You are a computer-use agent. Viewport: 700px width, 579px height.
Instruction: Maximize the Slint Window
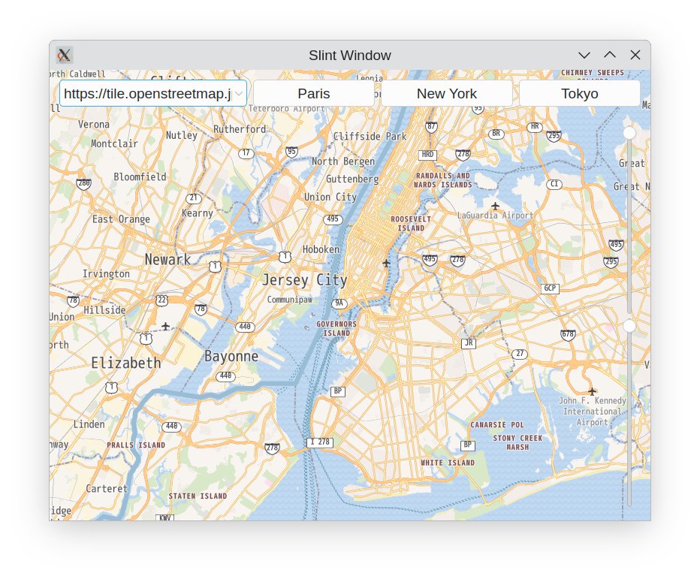[609, 55]
